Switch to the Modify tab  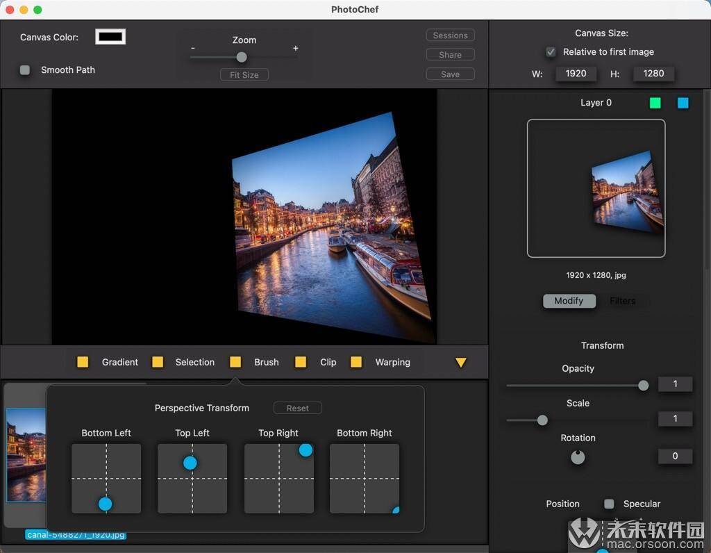(x=569, y=301)
